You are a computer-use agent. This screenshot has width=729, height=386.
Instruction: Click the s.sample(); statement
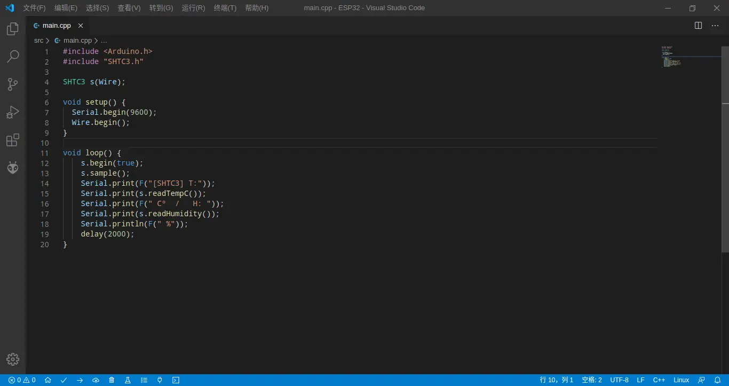click(x=105, y=173)
